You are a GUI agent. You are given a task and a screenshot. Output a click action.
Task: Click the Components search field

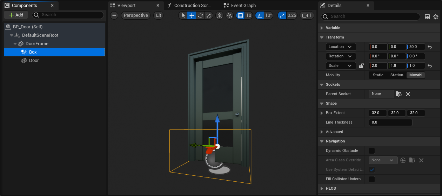pyautogui.click(x=68, y=15)
